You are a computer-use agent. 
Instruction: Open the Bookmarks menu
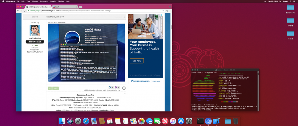click(44, 1)
